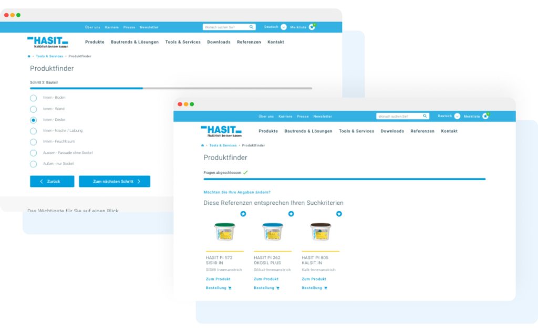This screenshot has width=538, height=335.
Task: Click the Bestellung link under HASIT PI 572
Action: pyautogui.click(x=216, y=288)
